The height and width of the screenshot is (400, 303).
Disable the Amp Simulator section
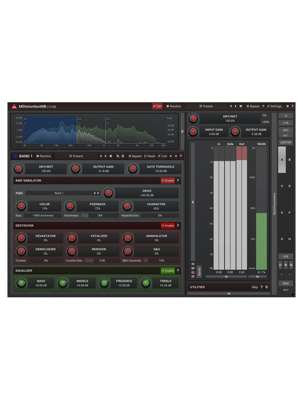(x=168, y=181)
